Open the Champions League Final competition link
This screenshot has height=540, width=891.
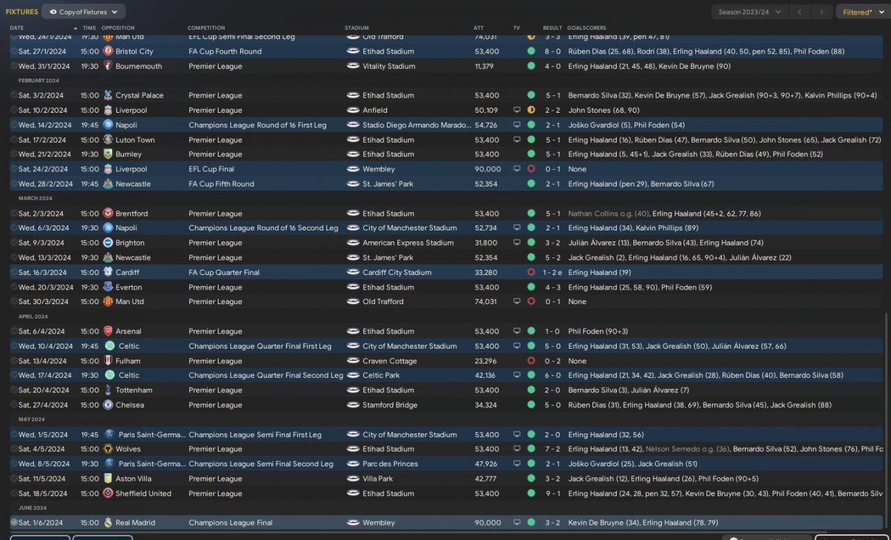(230, 523)
